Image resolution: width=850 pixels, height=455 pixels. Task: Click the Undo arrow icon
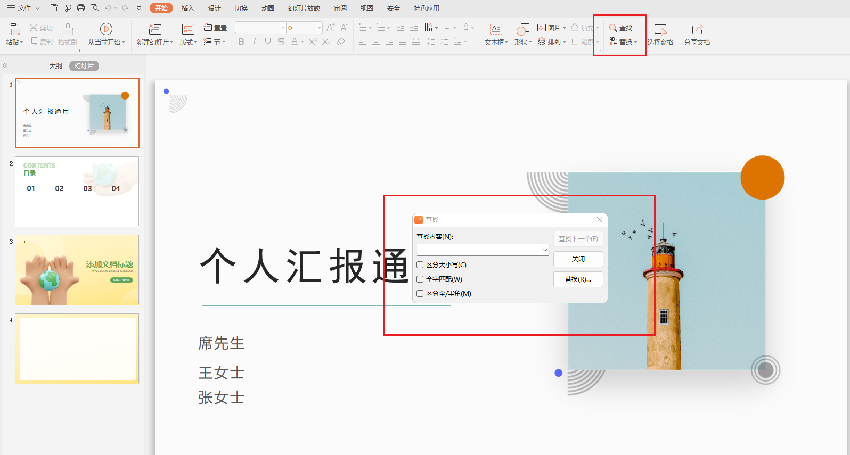(108, 8)
